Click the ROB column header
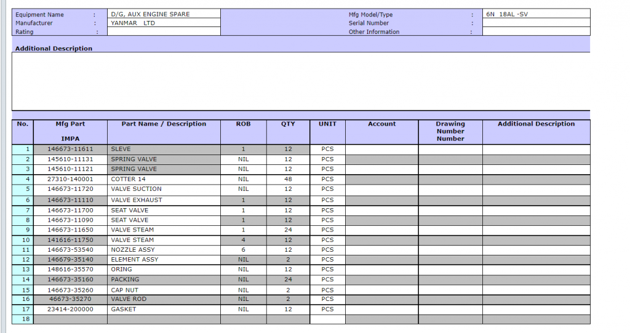 click(x=243, y=124)
